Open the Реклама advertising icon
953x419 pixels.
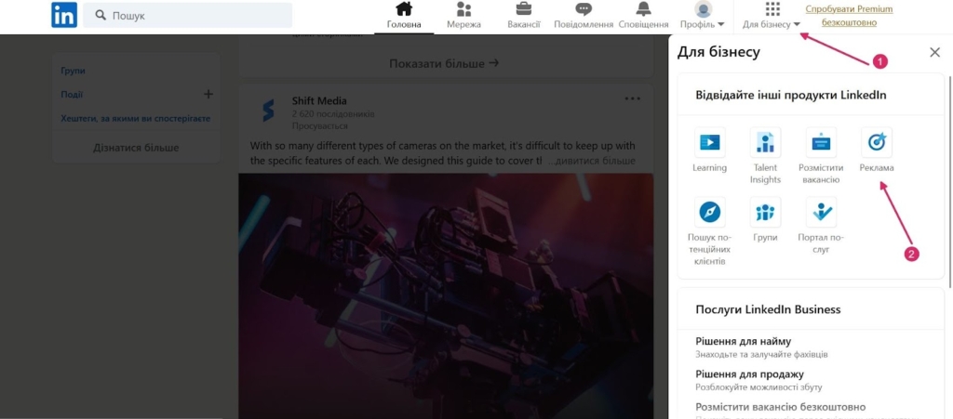[x=876, y=142]
